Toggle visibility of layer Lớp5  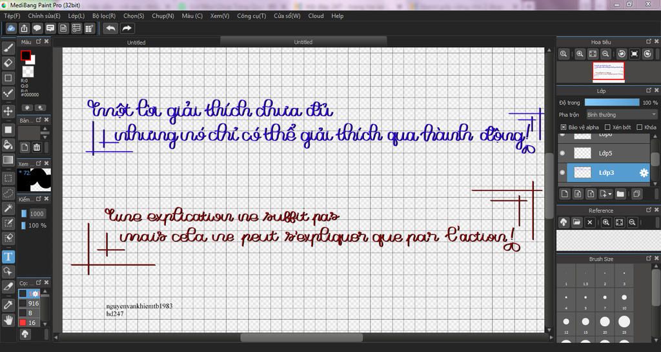coord(562,154)
